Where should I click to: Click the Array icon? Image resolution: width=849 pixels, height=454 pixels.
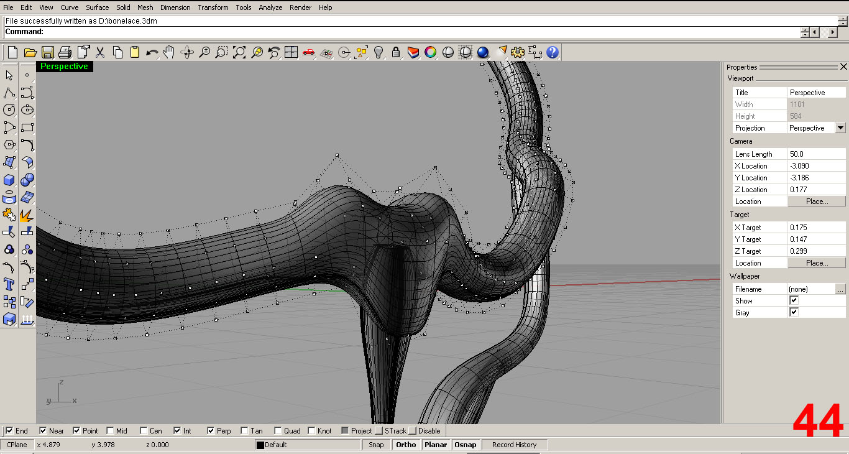[x=9, y=302]
